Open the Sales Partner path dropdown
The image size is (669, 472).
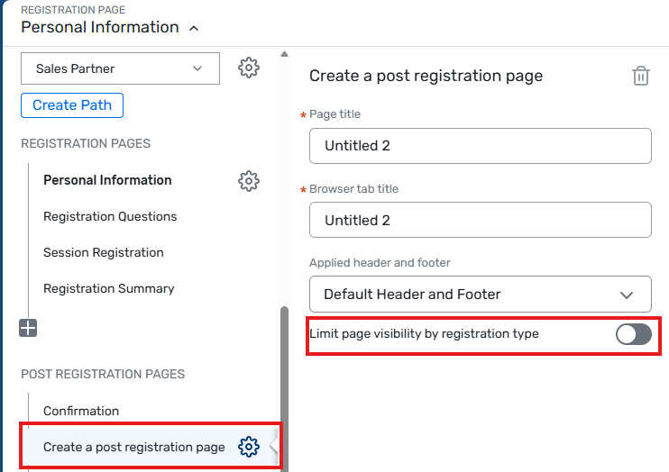[x=120, y=68]
